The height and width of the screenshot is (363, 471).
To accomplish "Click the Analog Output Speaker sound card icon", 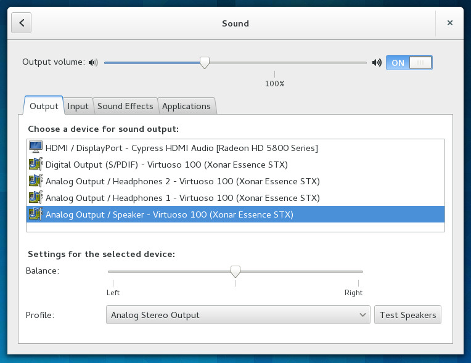I will pyautogui.click(x=36, y=214).
